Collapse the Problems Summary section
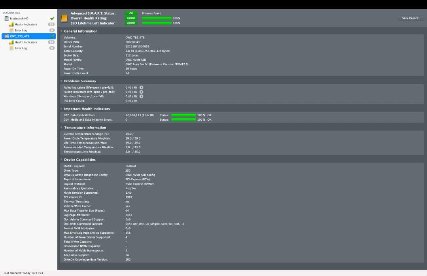This screenshot has width=427, height=276. 61,81
